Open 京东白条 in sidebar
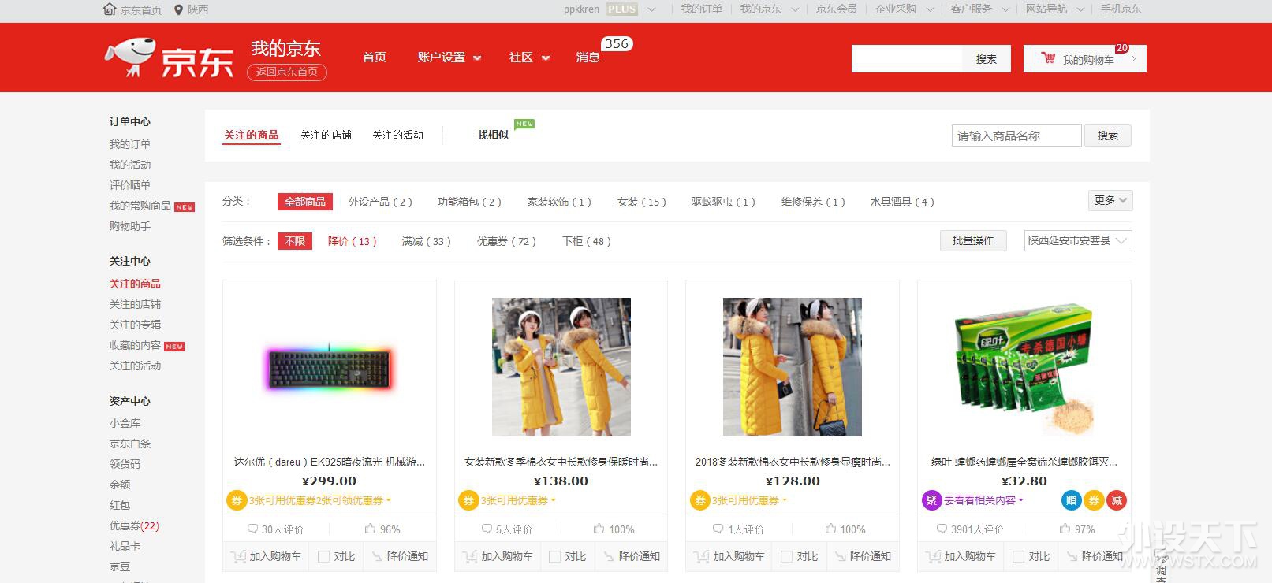The height and width of the screenshot is (583, 1272). 130,444
